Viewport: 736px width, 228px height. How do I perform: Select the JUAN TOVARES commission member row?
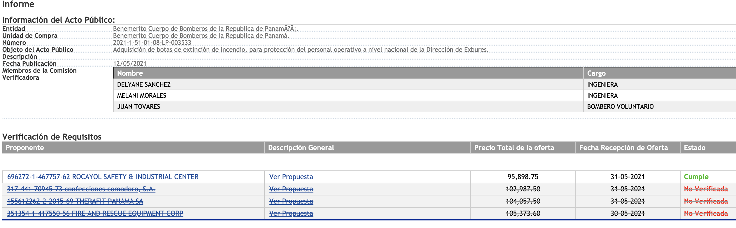425,106
